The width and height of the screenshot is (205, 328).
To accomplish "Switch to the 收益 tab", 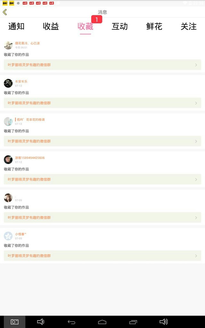I will tap(51, 27).
